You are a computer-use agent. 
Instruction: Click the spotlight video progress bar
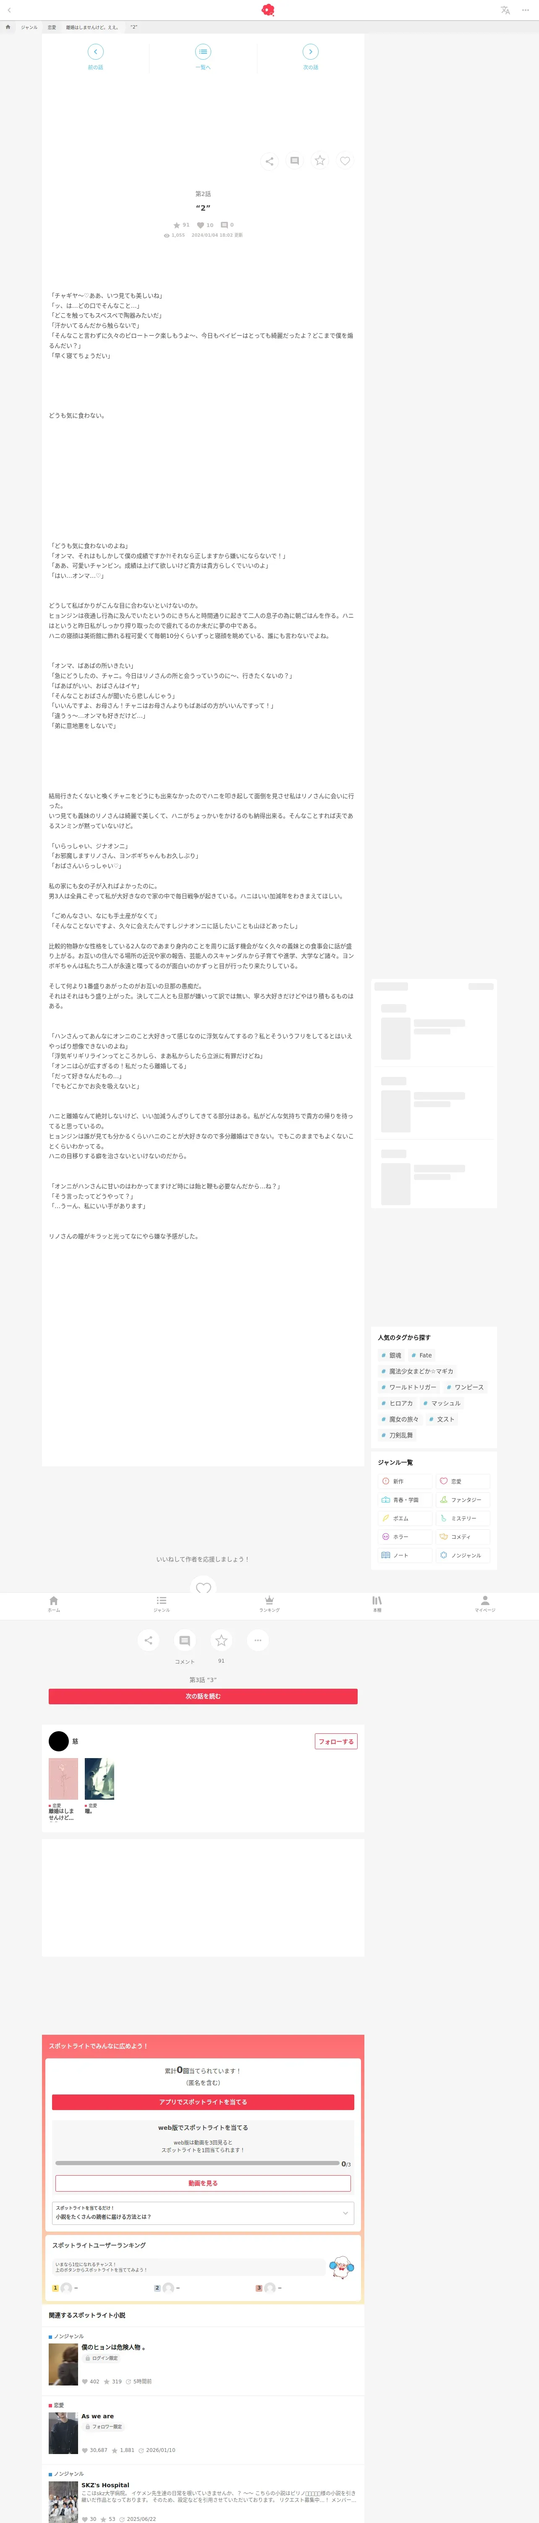pos(198,2163)
